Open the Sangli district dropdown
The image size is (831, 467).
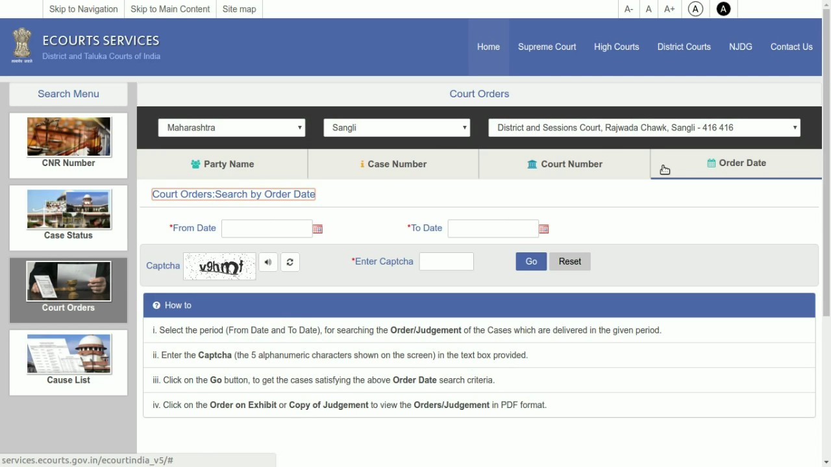(397, 128)
